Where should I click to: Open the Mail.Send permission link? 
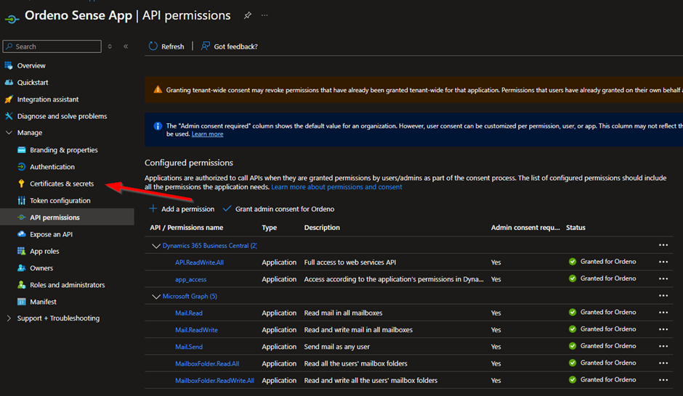coord(189,347)
